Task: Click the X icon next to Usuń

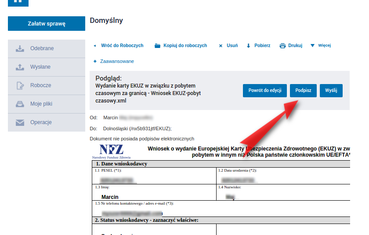Action: 221,46
